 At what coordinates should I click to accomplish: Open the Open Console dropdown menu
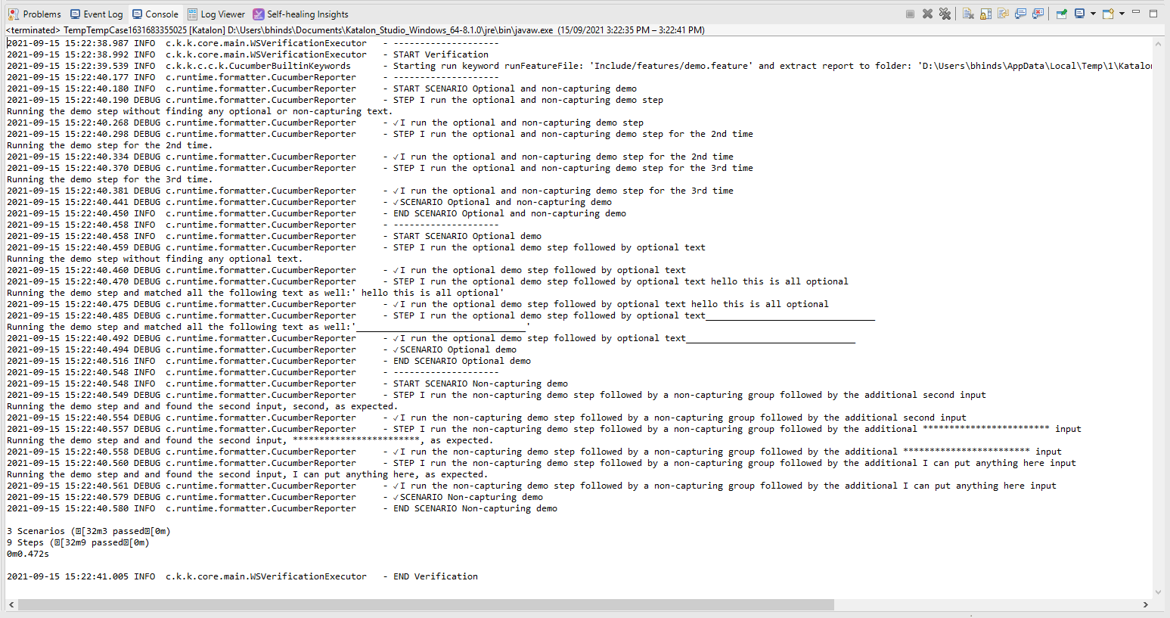(x=1120, y=13)
